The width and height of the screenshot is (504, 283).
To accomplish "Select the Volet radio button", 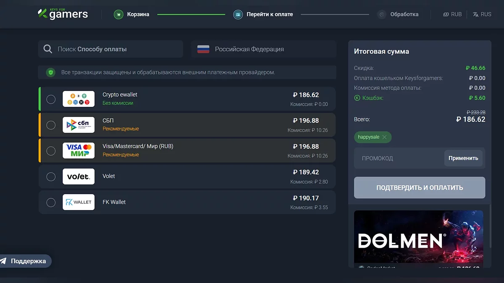I will [51, 177].
